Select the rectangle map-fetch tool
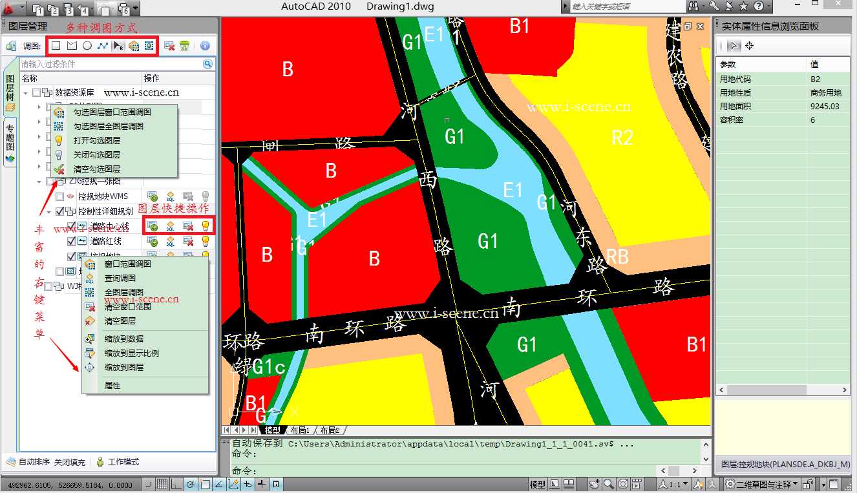Image resolution: width=857 pixels, height=493 pixels. pyautogui.click(x=56, y=46)
